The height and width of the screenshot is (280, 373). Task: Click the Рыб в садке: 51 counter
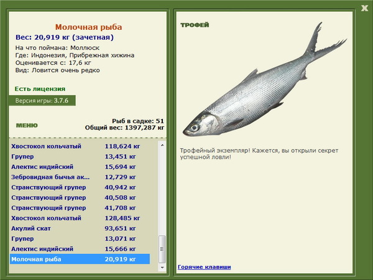pyautogui.click(x=138, y=121)
